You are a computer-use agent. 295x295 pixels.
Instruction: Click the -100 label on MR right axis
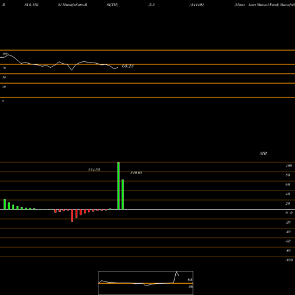tap(289, 260)
